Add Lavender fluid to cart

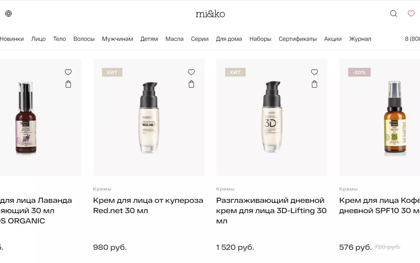coord(68,84)
